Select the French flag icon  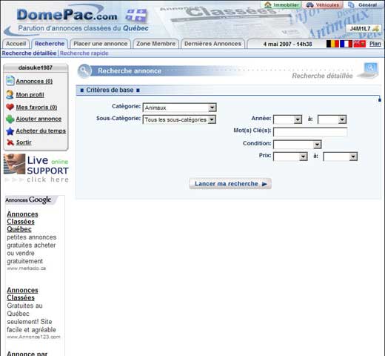[346, 44]
